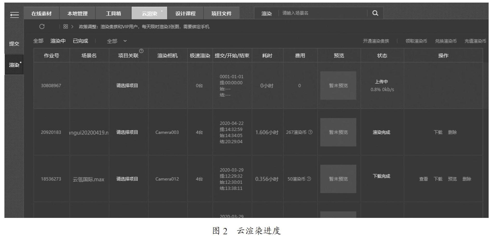Image resolution: width=492 pixels, height=236 pixels.
Task: Open the 本地管理 tab
Action: 77,13
